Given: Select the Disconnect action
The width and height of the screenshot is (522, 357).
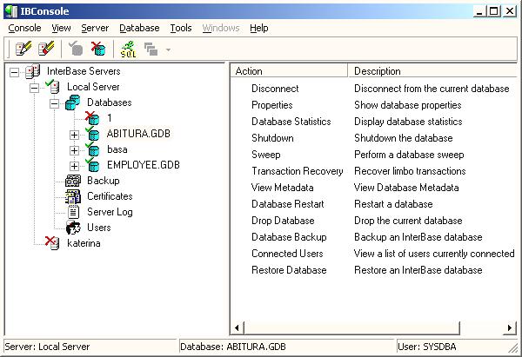Looking at the screenshot, I should point(275,89).
